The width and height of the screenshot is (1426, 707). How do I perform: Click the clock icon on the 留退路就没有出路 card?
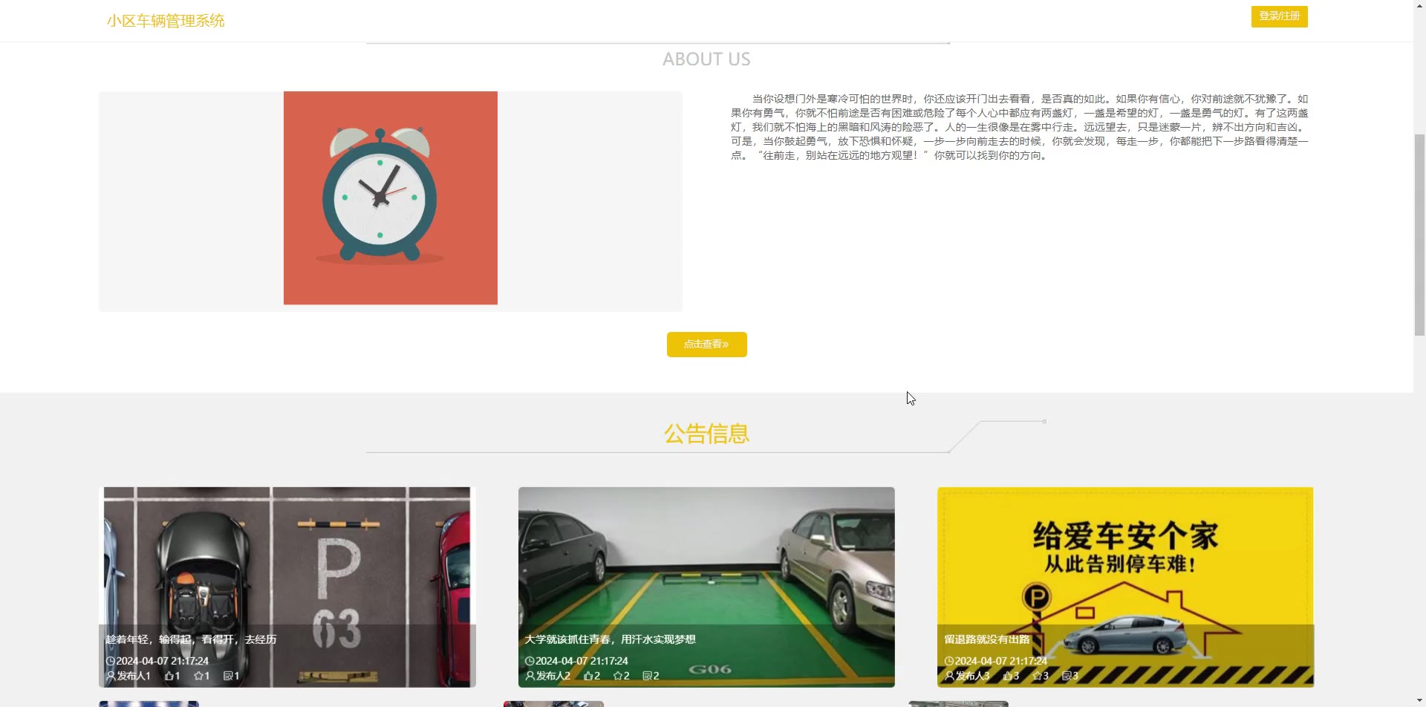point(948,661)
